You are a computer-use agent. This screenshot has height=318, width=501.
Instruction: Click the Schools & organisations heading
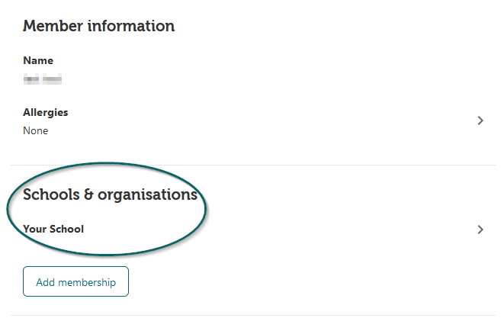point(111,194)
